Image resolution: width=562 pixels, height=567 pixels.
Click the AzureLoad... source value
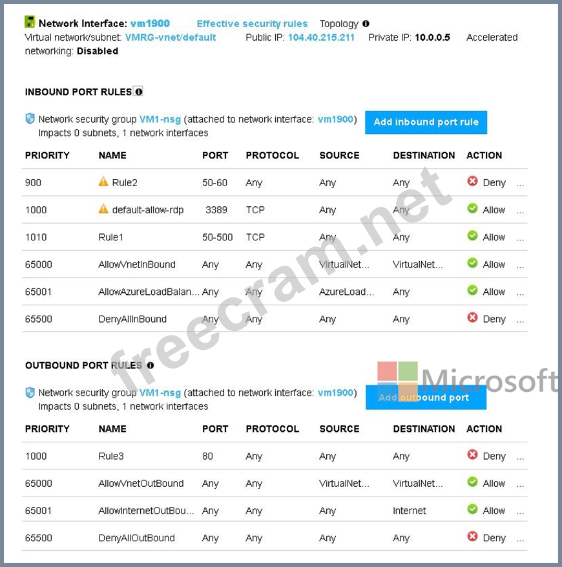pyautogui.click(x=347, y=292)
